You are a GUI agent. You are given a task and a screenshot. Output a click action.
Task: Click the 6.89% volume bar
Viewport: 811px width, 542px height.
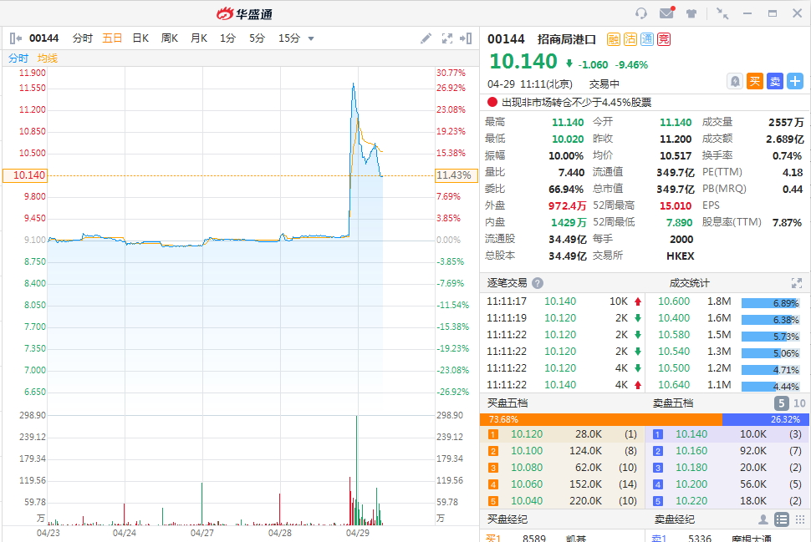pos(770,303)
